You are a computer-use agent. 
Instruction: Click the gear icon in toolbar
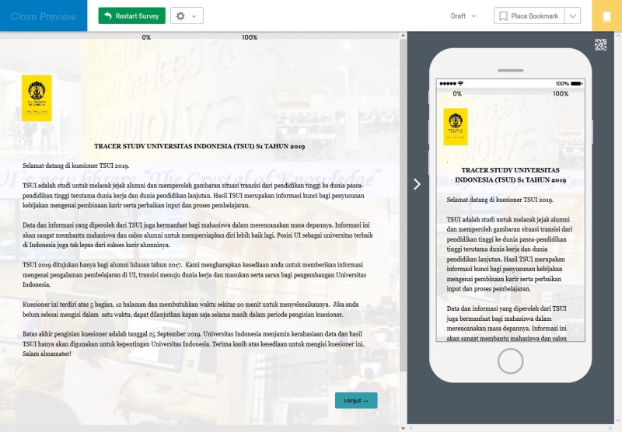click(x=180, y=16)
